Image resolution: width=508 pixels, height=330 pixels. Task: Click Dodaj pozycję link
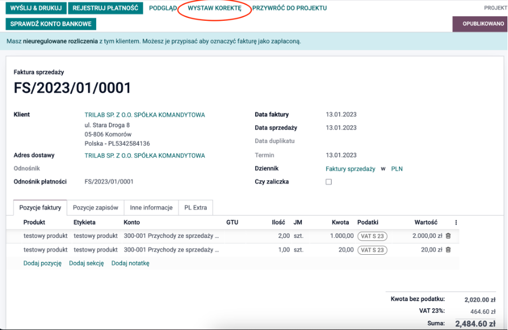pyautogui.click(x=43, y=263)
